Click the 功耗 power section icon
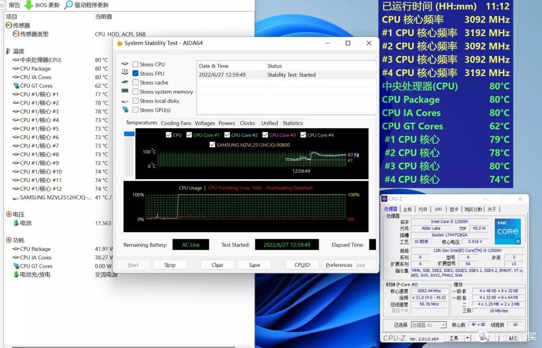 coord(9,240)
